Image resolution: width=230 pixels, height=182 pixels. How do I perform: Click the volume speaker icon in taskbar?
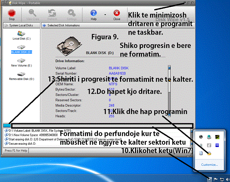pos(228,179)
